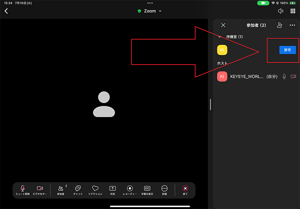This screenshot has height=209, width=300.
Task: Unmute microphone with ミュート解除 button
Action: 23,189
